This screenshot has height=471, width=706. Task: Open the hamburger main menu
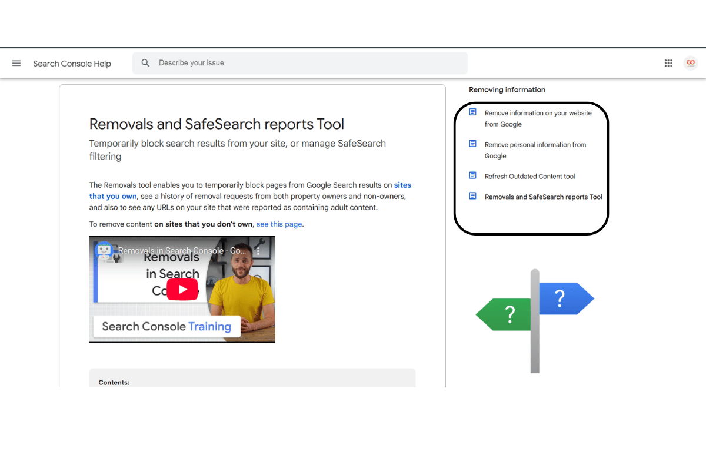coord(16,63)
